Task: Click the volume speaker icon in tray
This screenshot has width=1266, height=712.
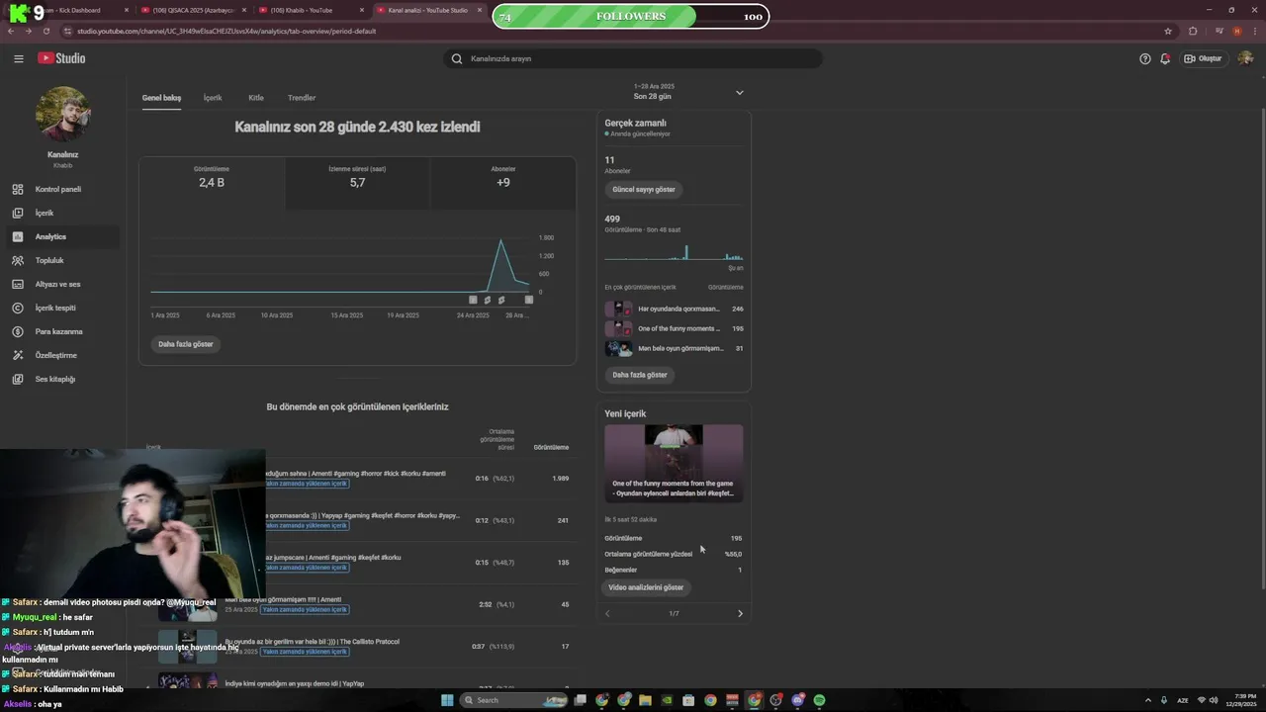Action: pos(1214,700)
